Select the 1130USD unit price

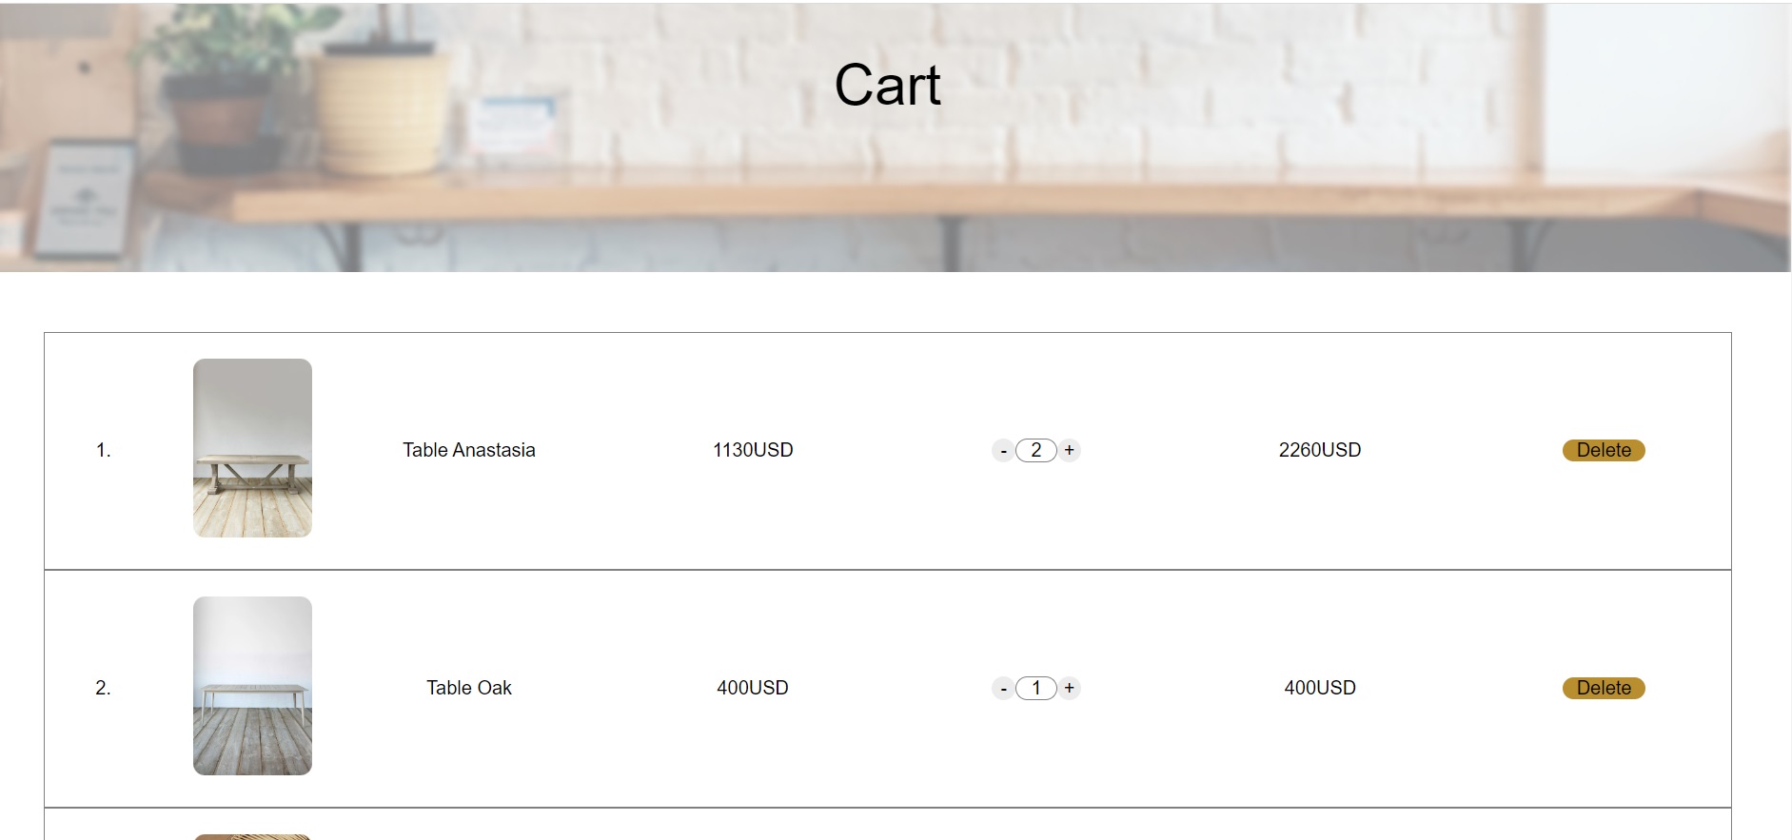pos(753,450)
